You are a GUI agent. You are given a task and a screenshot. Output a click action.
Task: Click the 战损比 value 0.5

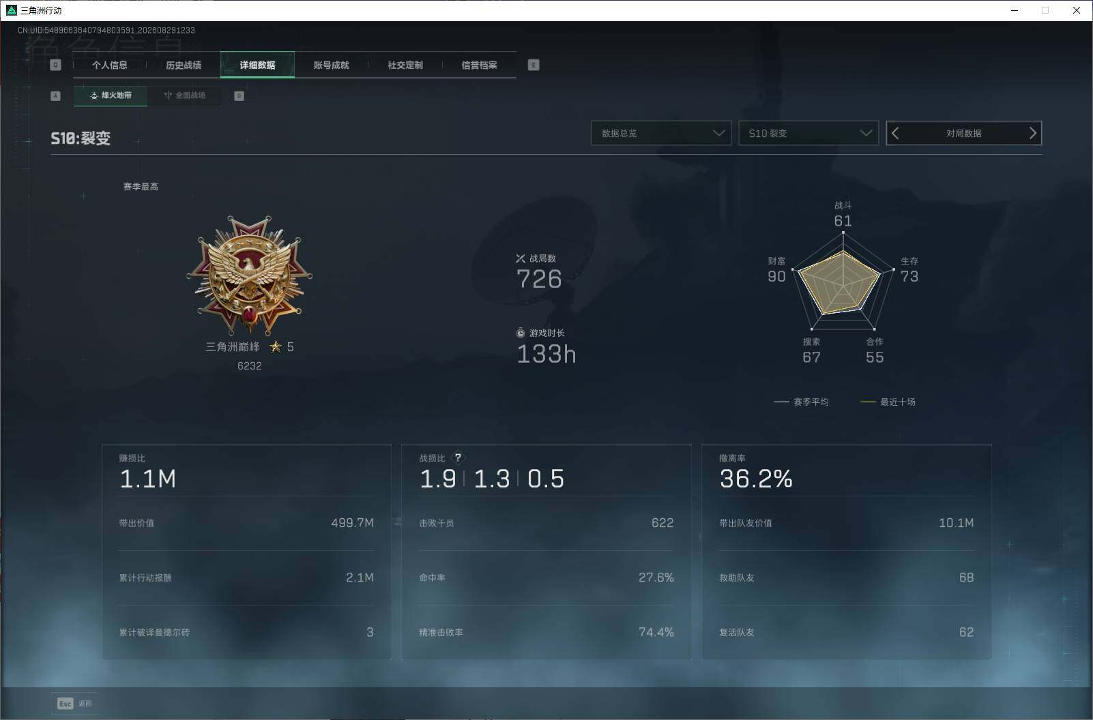point(546,479)
